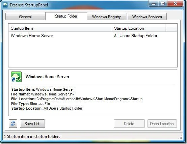Image resolution: width=187 pixels, height=144 pixels.
Task: Switch to the General tab
Action: [25, 17]
